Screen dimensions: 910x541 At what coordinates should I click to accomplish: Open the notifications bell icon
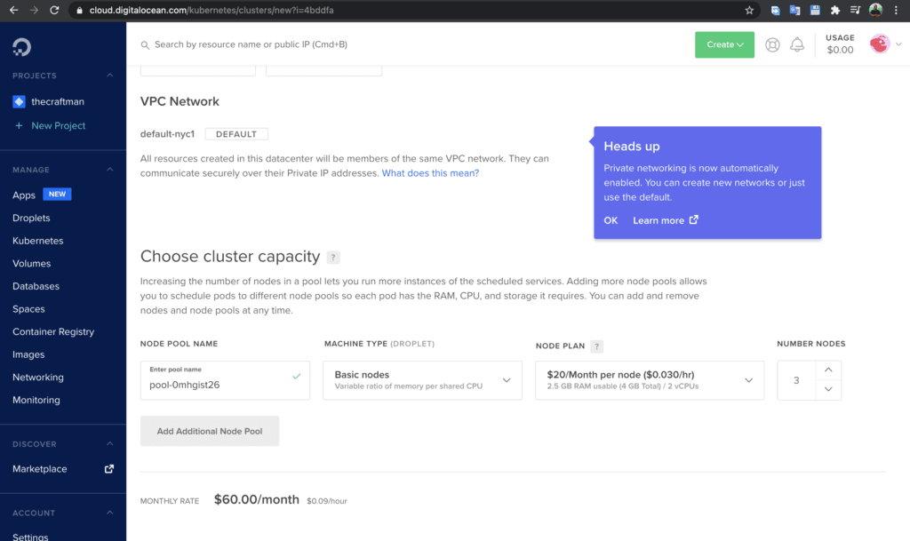[x=797, y=44]
